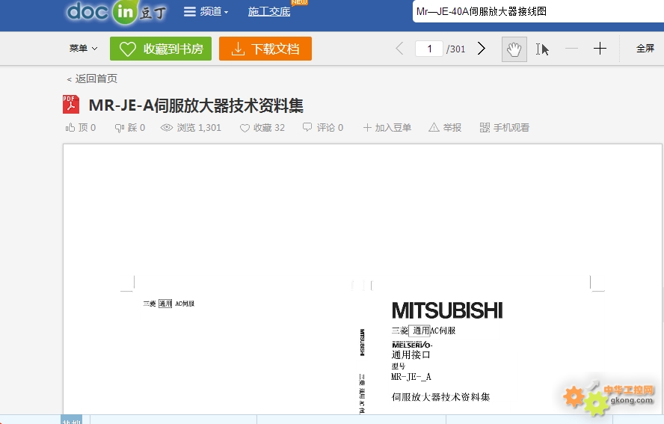Click the thumbs-up 顶 icon

pos(71,128)
